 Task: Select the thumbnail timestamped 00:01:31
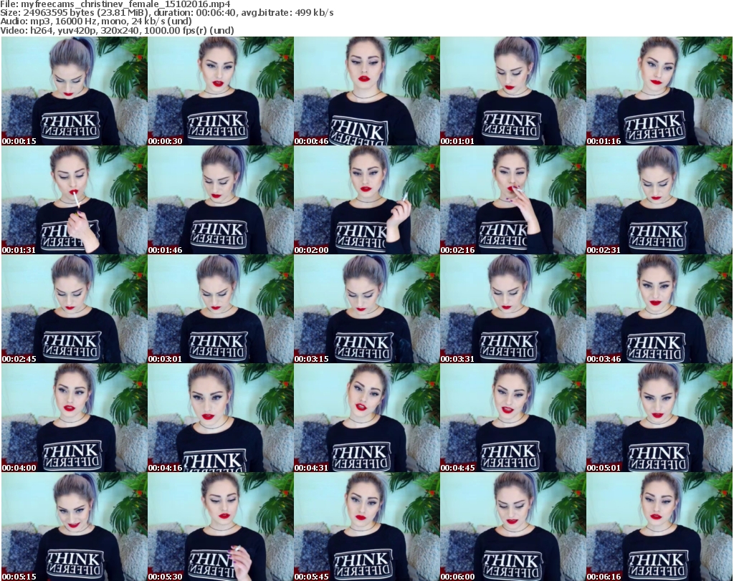coord(74,200)
